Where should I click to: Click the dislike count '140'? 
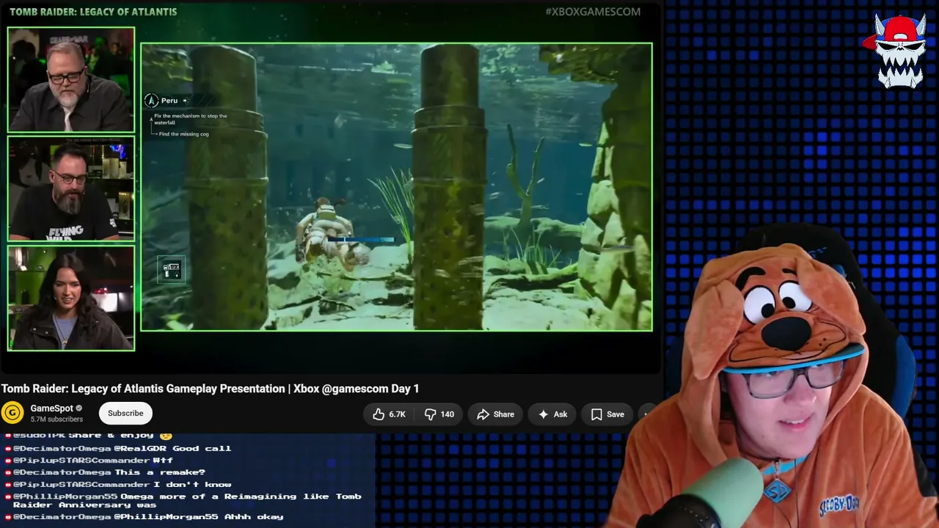pos(447,414)
